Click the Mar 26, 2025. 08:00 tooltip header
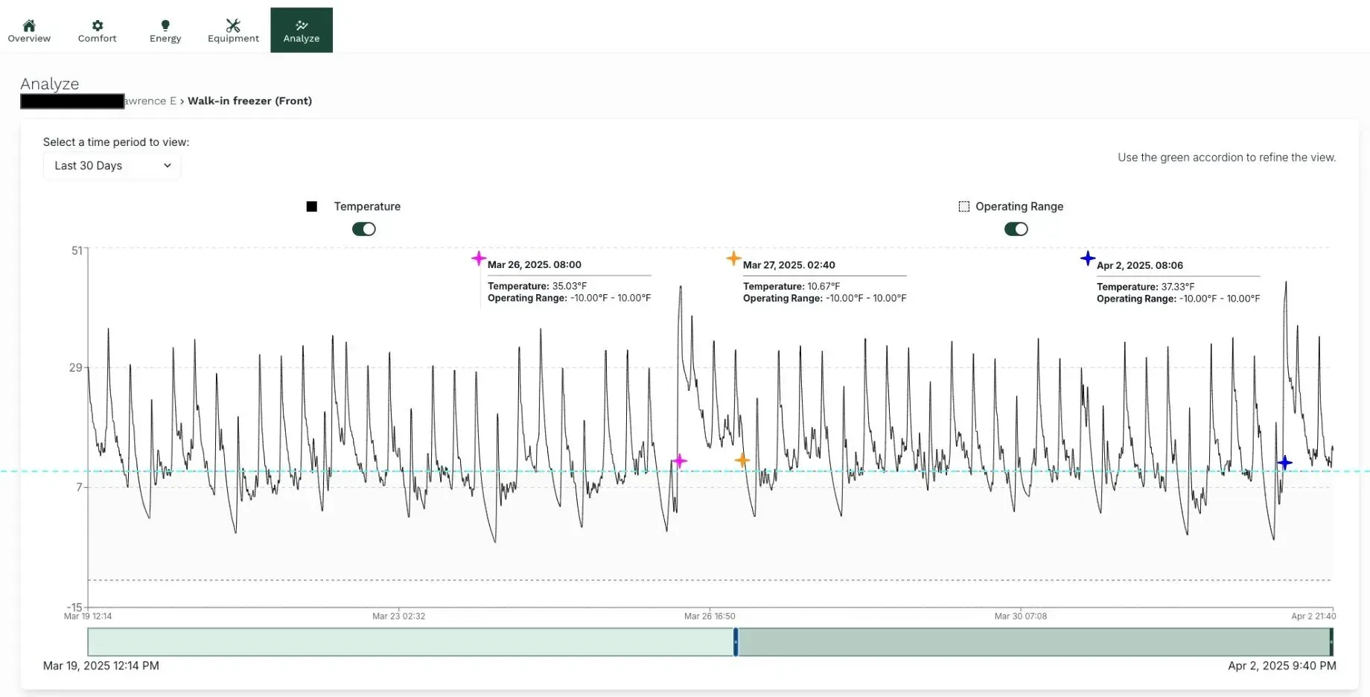 coord(535,264)
